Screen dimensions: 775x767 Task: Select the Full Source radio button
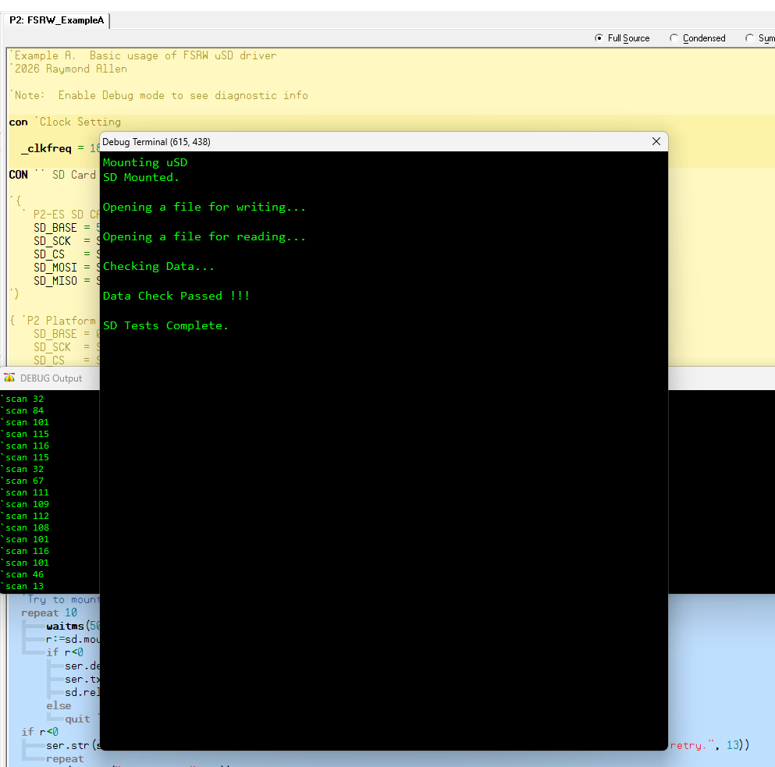[599, 38]
